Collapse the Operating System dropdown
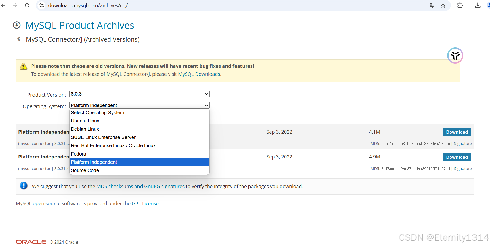Image resolution: width=490 pixels, height=246 pixels. [x=139, y=105]
